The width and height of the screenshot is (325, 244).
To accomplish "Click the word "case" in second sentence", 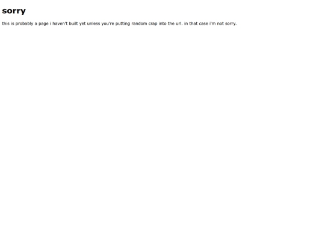I will click(x=203, y=23).
